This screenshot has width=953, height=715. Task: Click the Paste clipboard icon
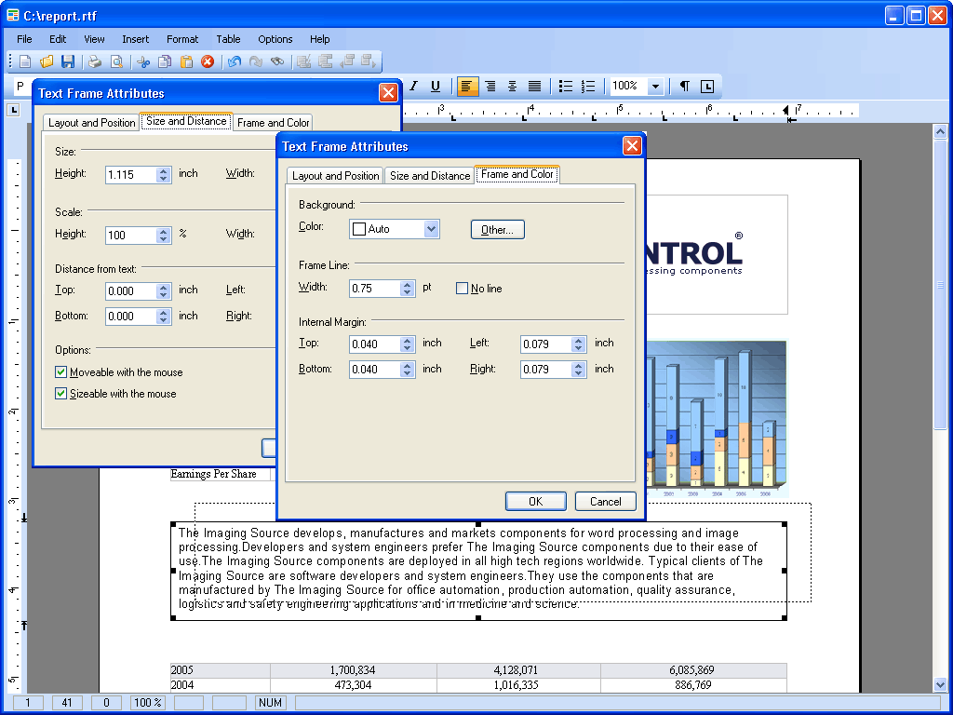pyautogui.click(x=186, y=61)
